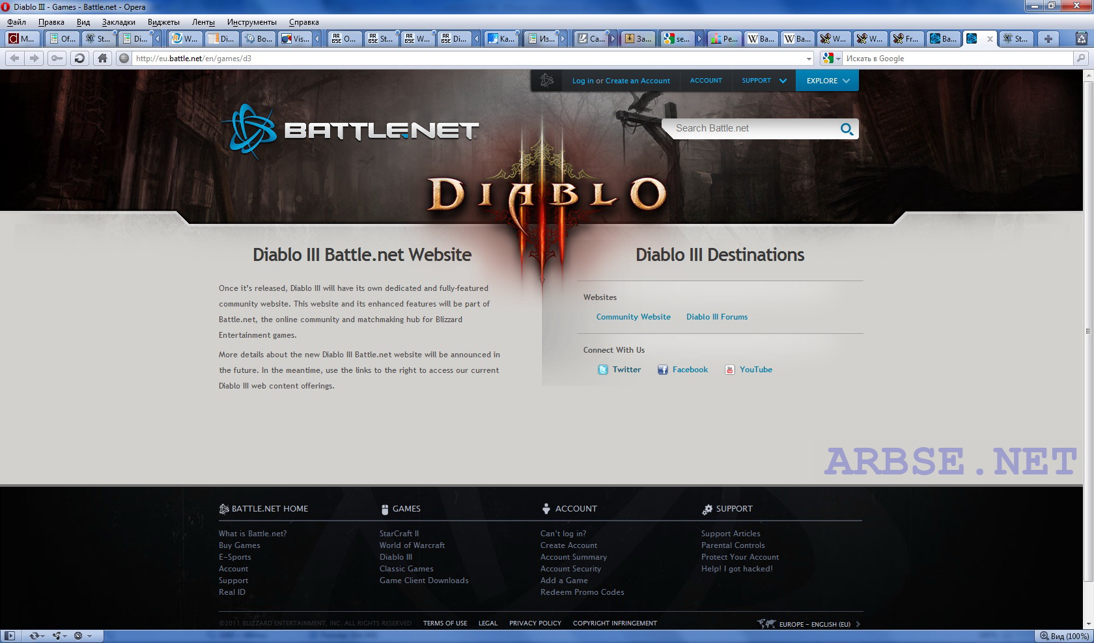Open the Diablo III Forums link
The image size is (1094, 643).
(717, 317)
